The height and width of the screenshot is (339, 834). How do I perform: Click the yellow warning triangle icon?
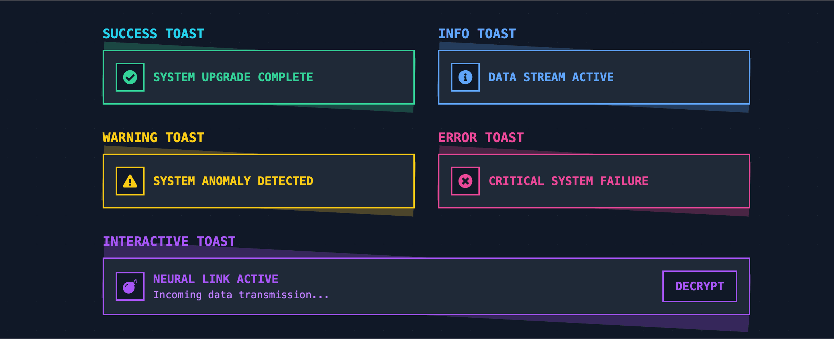[130, 181]
